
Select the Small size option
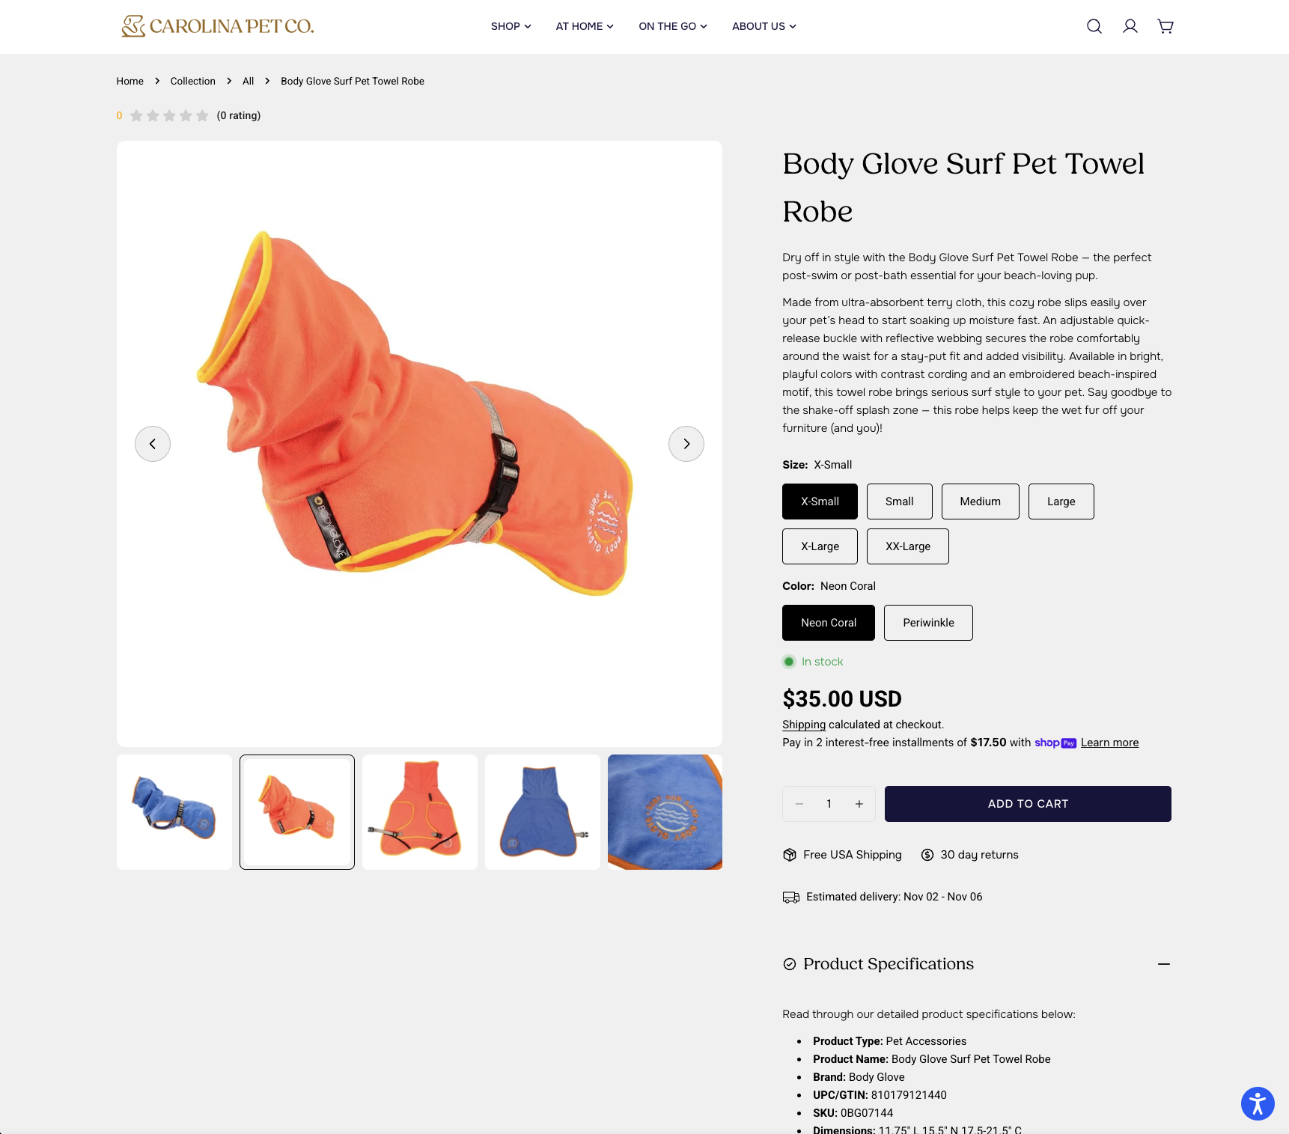(x=900, y=502)
